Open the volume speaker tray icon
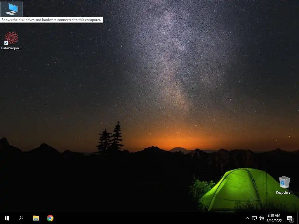The height and width of the screenshot is (224, 299). point(261,218)
